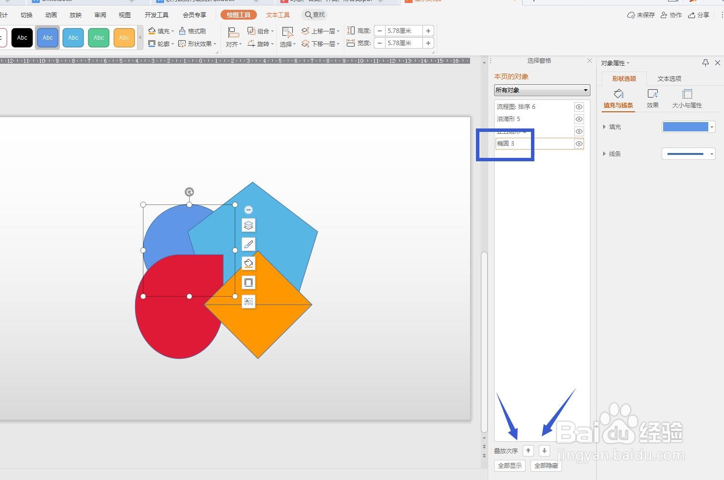Screen dimensions: 724x480
Task: Collapse the floating toolbar minus button
Action: click(249, 210)
